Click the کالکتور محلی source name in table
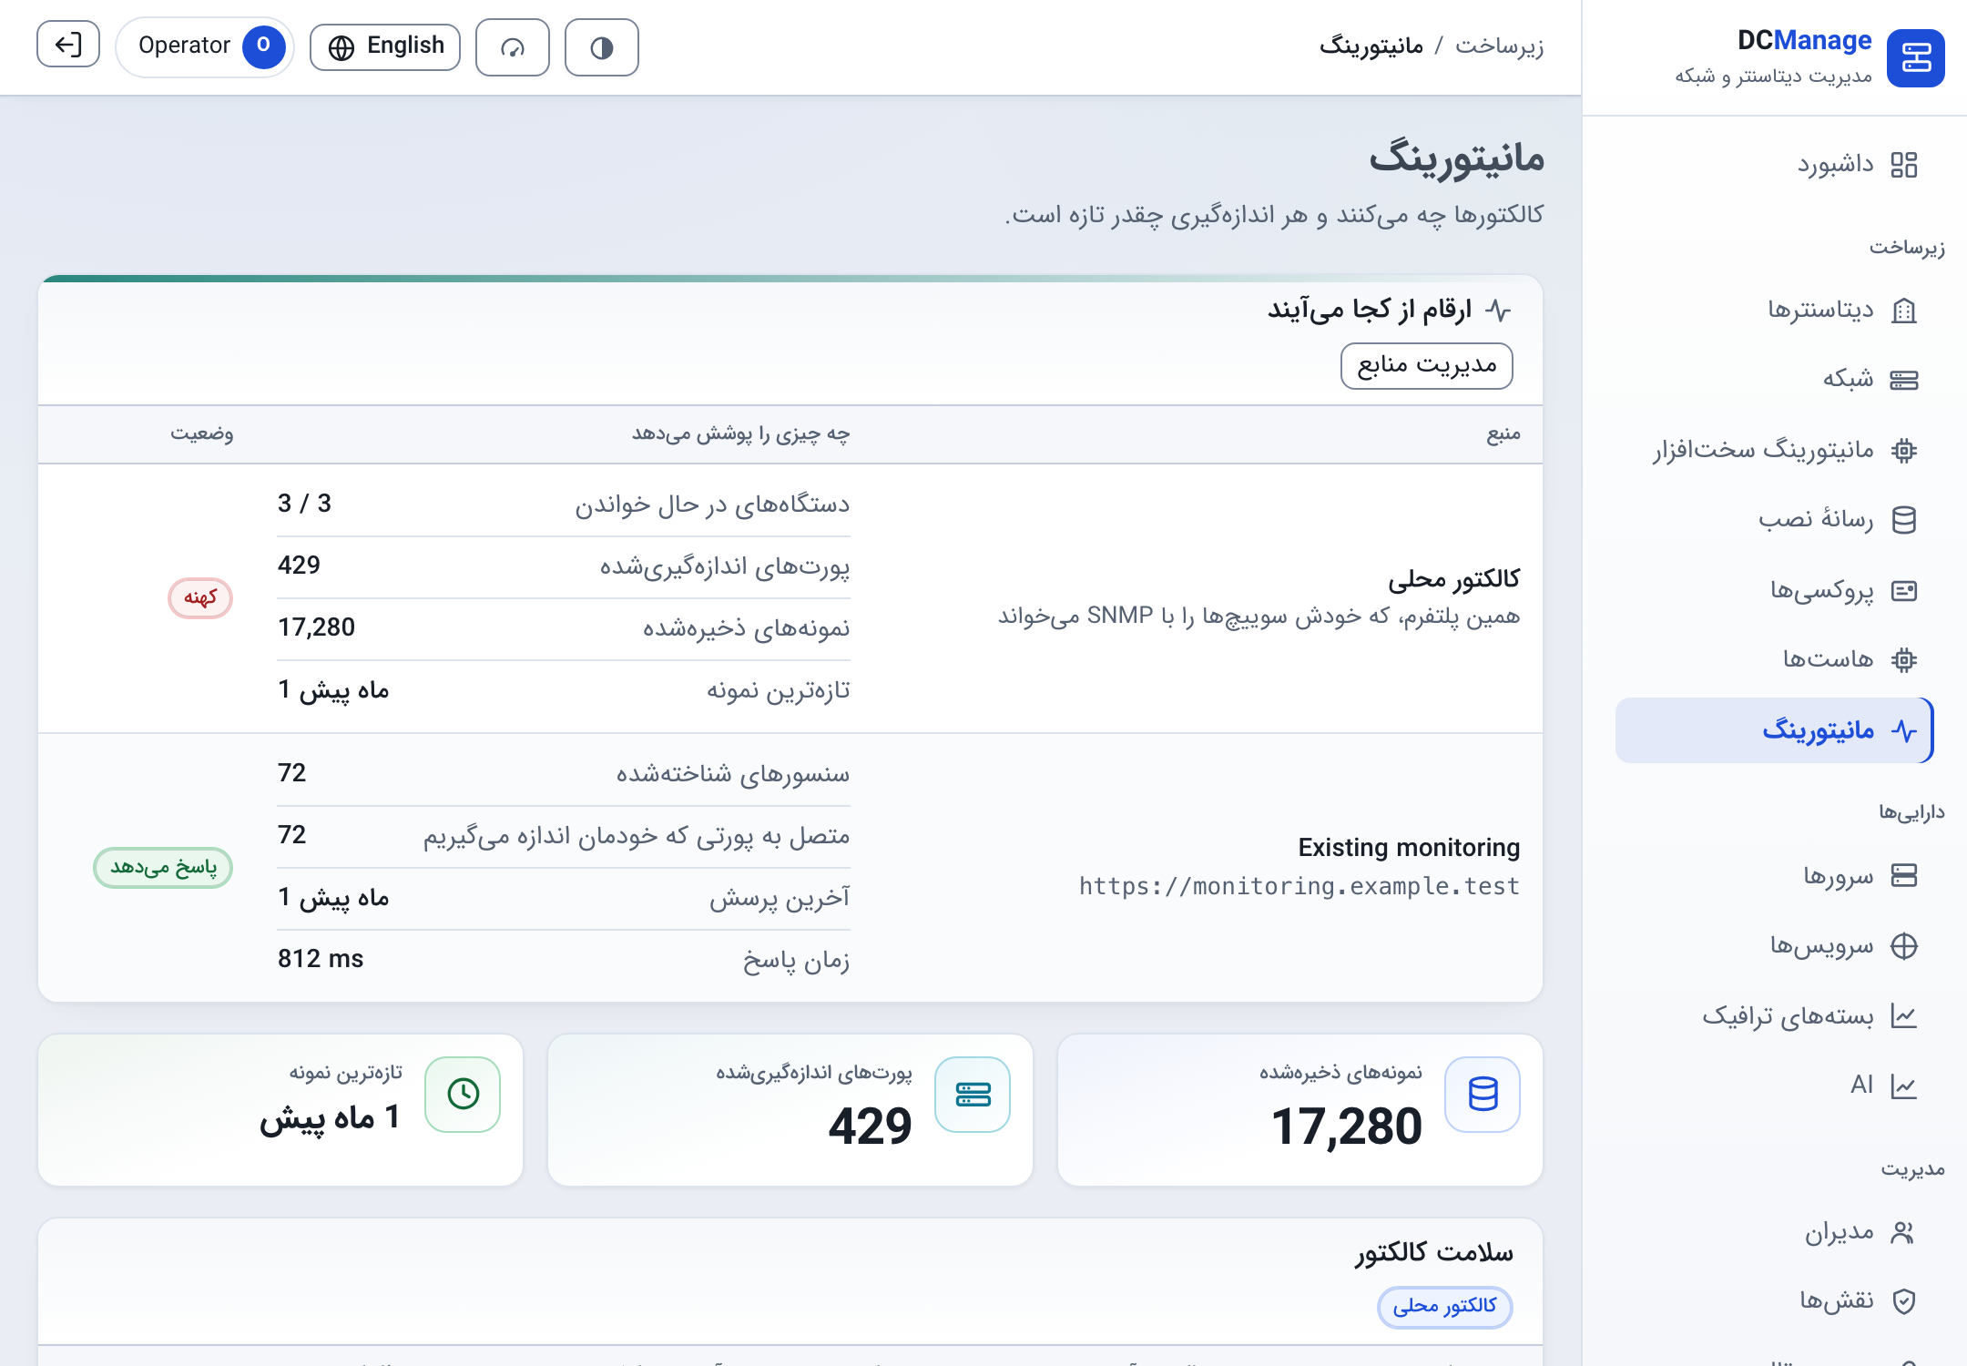 [x=1453, y=579]
